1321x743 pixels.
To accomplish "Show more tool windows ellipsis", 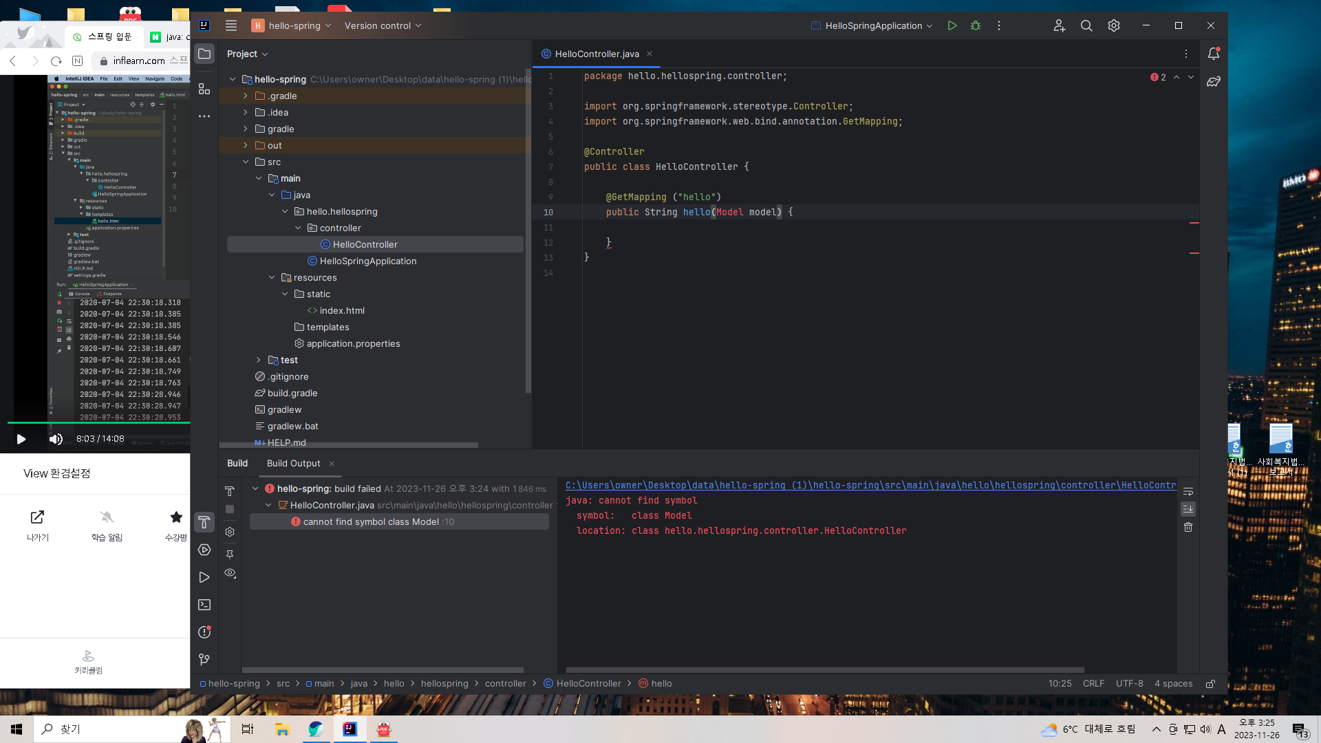I will (x=204, y=116).
